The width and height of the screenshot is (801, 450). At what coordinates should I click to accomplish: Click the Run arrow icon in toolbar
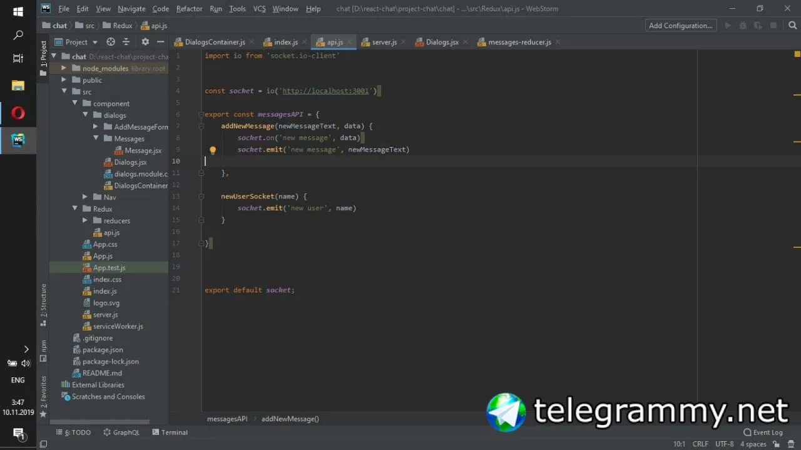(727, 26)
